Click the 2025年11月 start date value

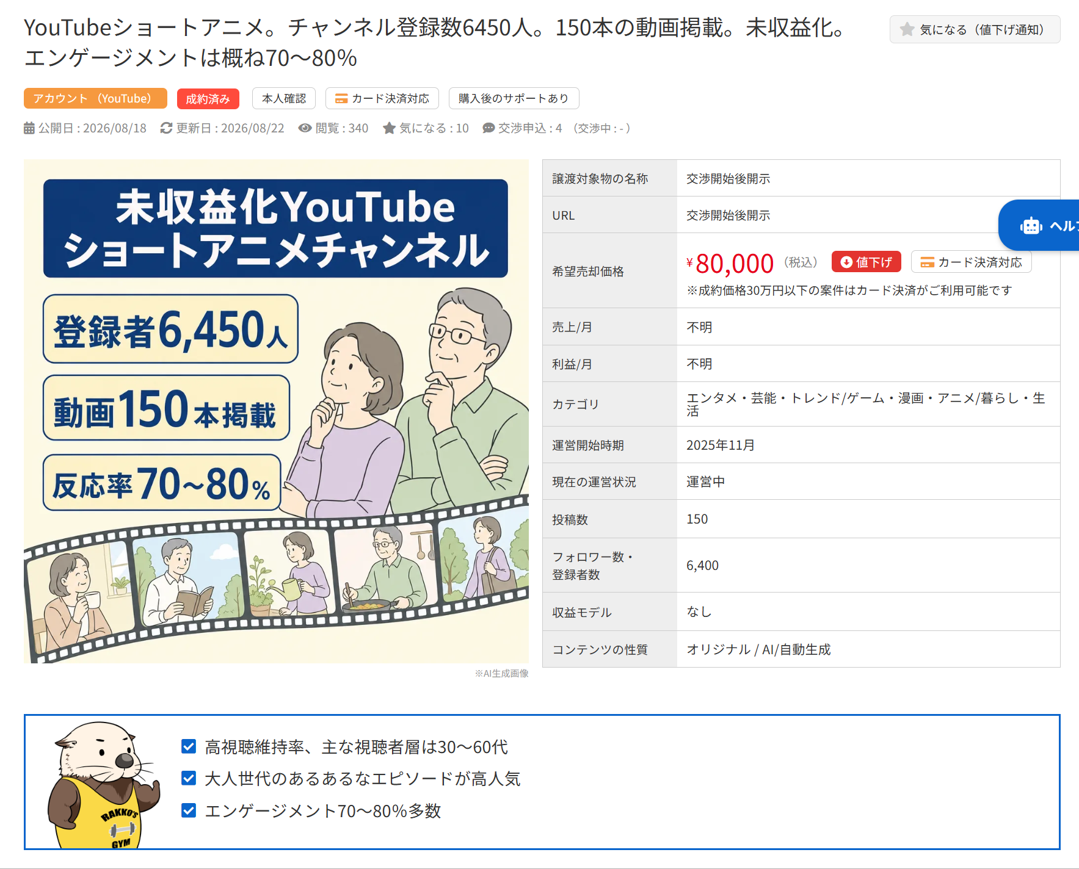[721, 445]
